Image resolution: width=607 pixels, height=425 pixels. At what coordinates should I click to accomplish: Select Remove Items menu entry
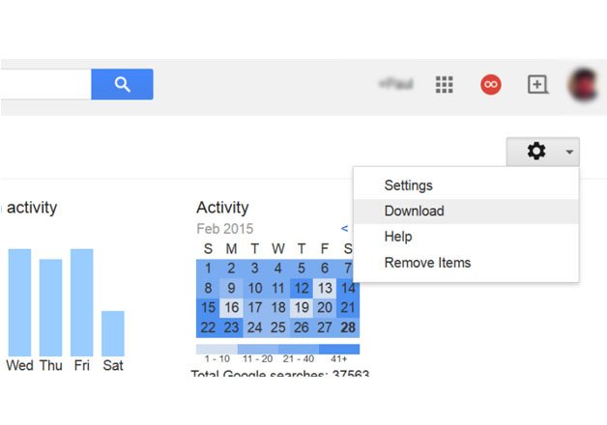coord(427,263)
